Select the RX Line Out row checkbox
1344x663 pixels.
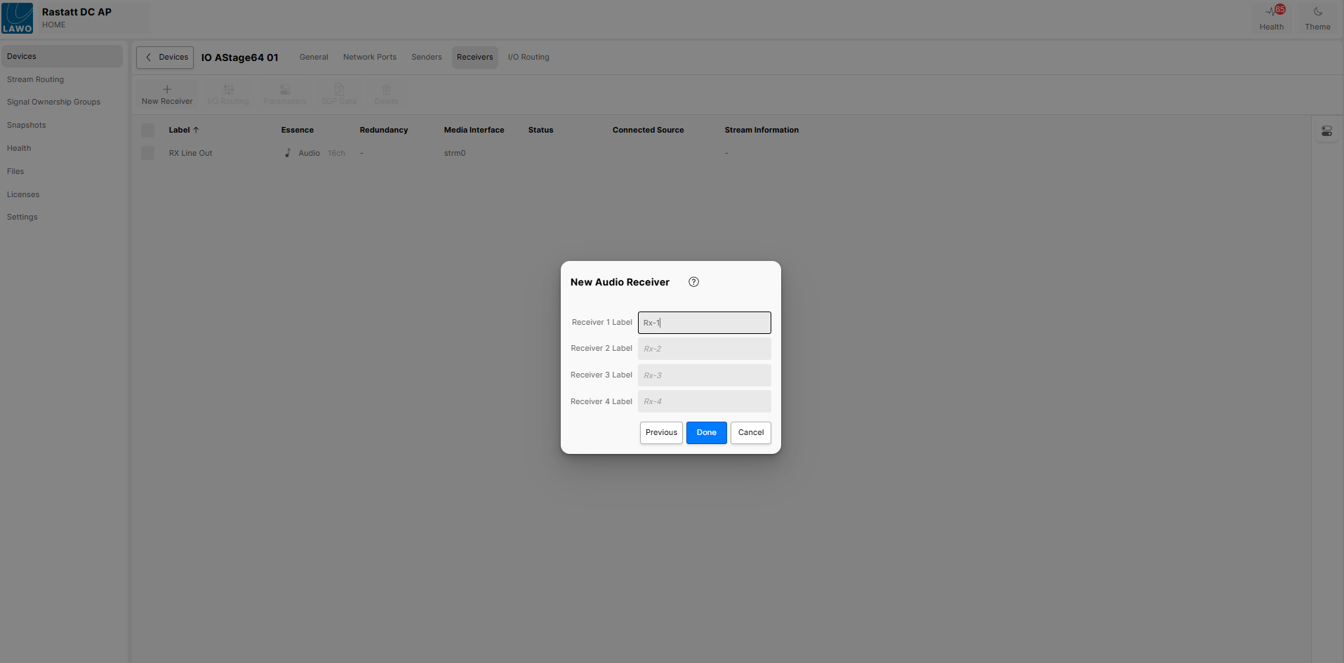coord(148,153)
